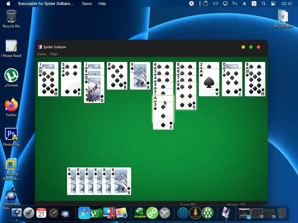
Task: Click the completed King stacks at bottom
Action: coord(99,181)
